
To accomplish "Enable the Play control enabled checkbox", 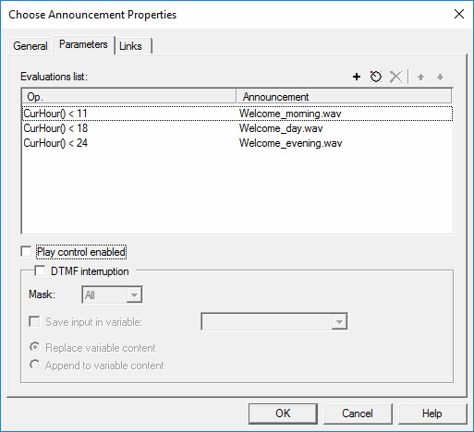I will (26, 251).
